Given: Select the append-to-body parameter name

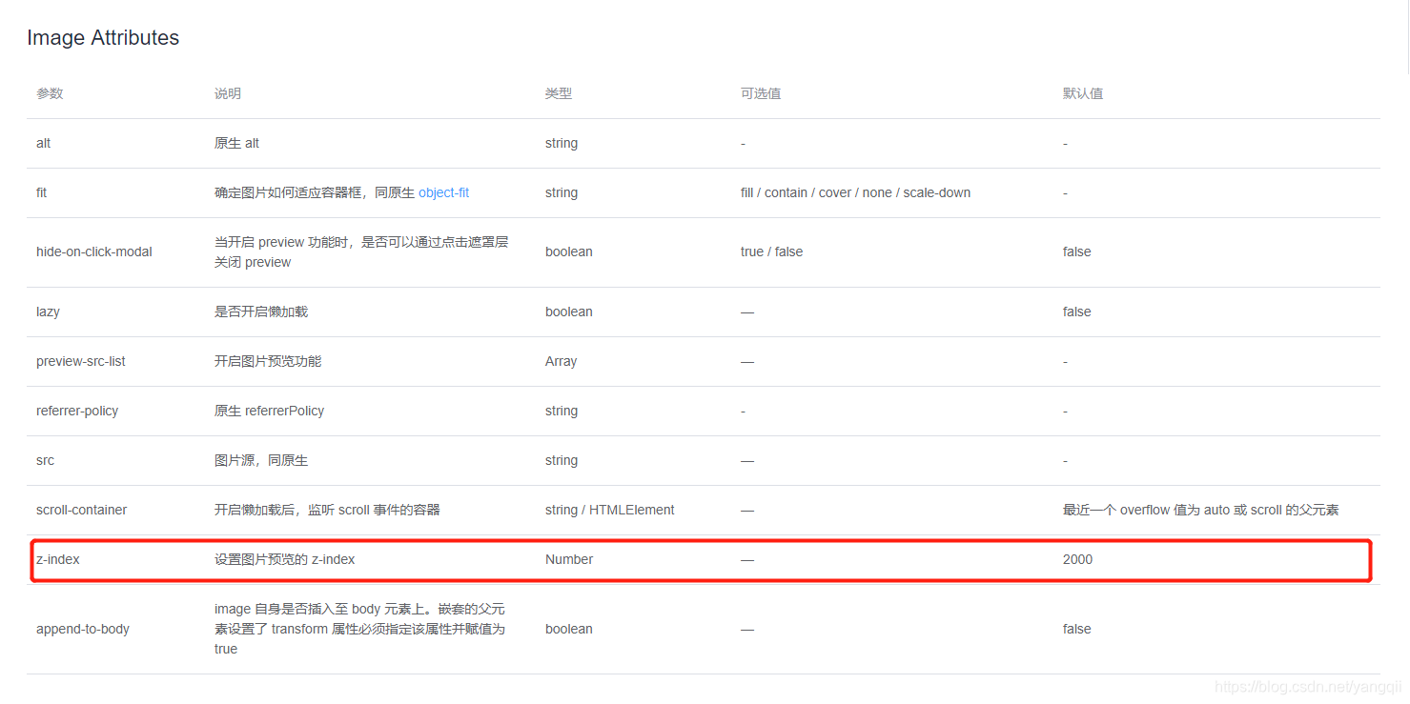Looking at the screenshot, I should pos(83,629).
